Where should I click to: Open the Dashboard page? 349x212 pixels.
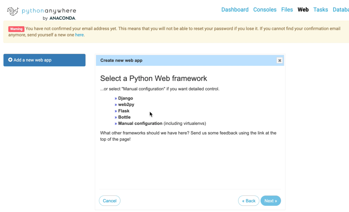pyautogui.click(x=235, y=9)
